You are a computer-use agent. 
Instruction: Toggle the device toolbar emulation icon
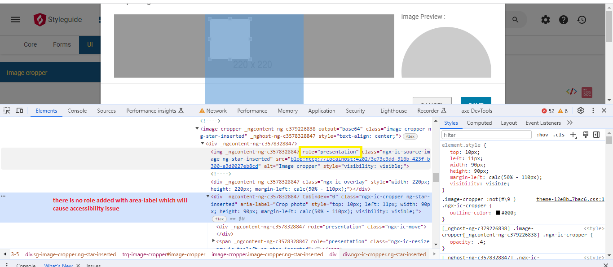pos(19,110)
